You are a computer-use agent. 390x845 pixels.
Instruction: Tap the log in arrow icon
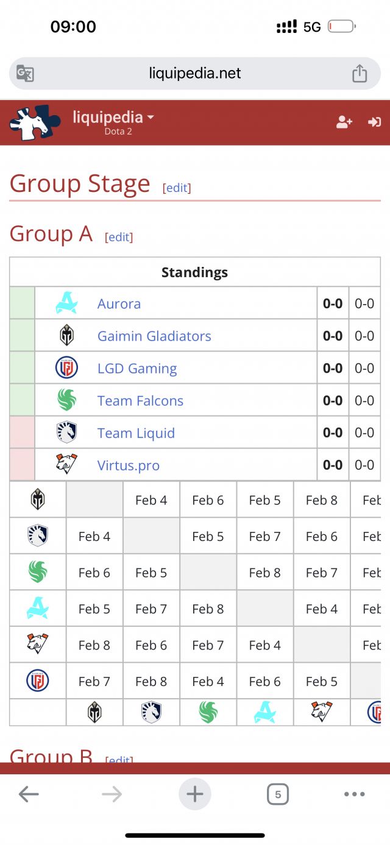[x=374, y=122]
